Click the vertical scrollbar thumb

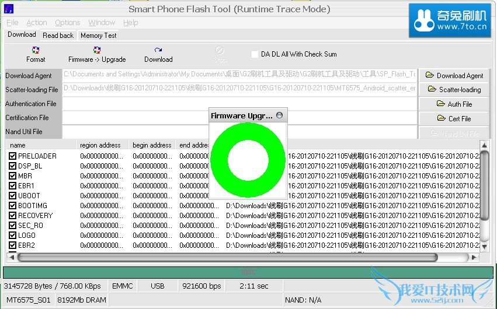tap(484, 185)
